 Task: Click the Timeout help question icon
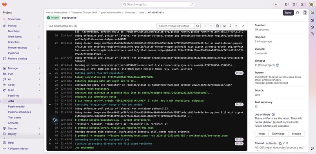(x=278, y=65)
